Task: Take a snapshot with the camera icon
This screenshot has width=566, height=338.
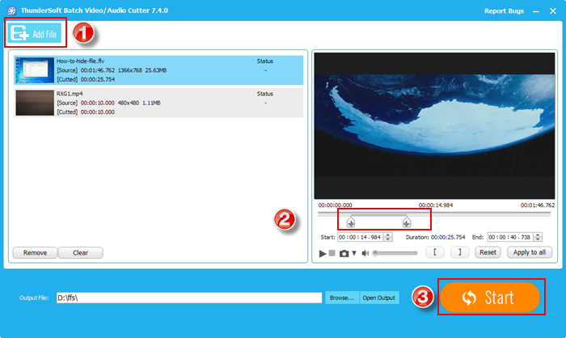Action: tap(344, 253)
